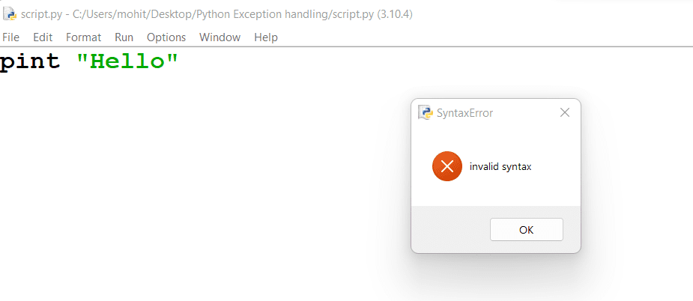Open the Run menu

[124, 37]
